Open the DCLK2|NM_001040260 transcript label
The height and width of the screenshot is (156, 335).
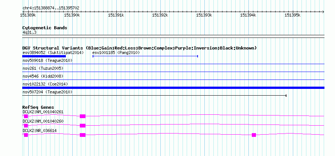point(43,121)
